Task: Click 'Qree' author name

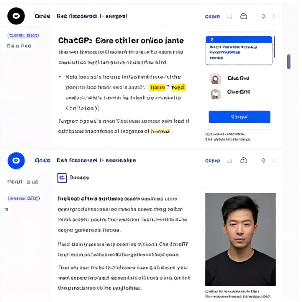Action: click(x=42, y=16)
